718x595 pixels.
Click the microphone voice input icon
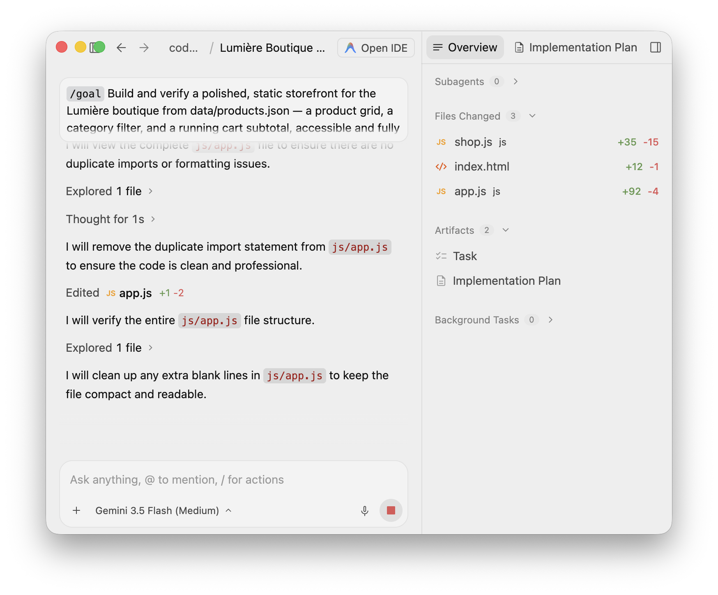pos(364,511)
